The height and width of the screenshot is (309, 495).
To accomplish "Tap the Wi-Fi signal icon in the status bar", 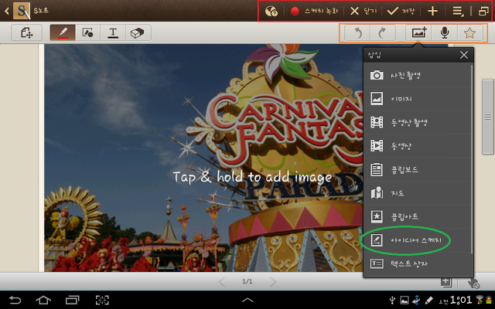I will tap(480, 300).
